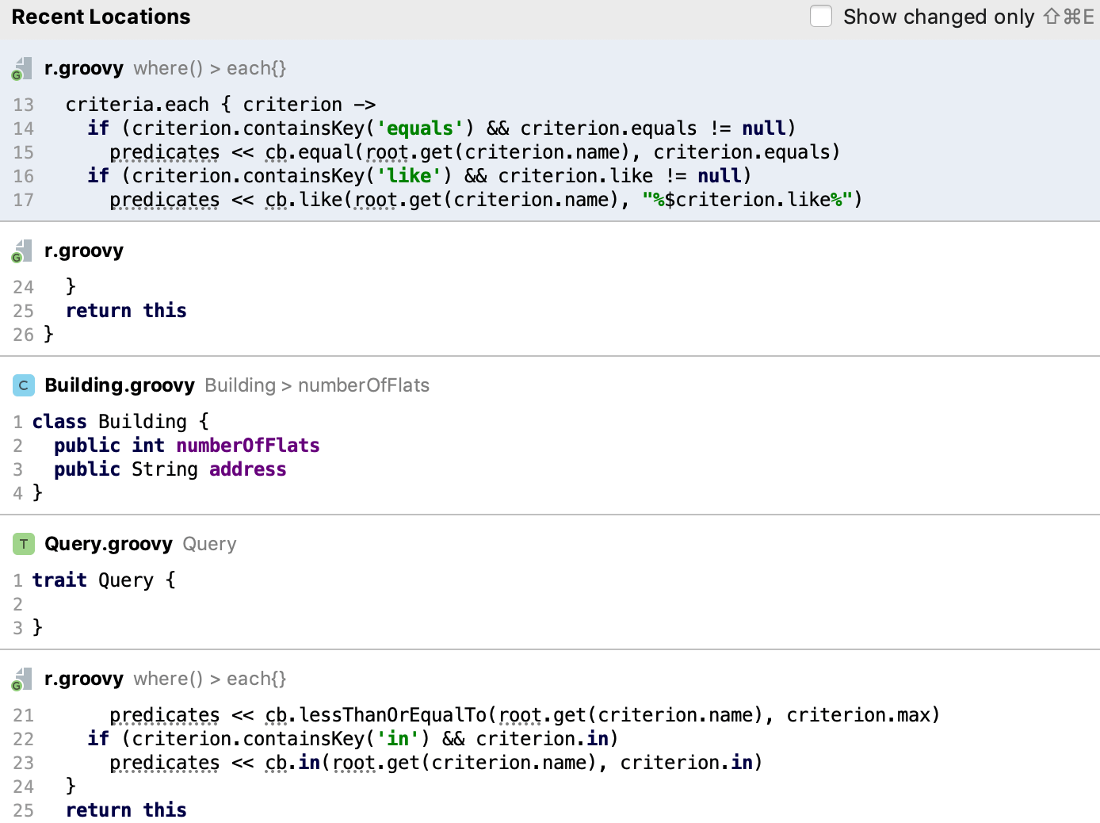
Task: Click the Query.groovy trait icon
Action: (24, 544)
